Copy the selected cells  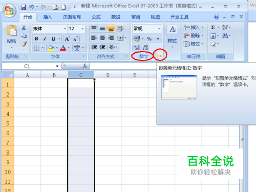click(x=24, y=35)
